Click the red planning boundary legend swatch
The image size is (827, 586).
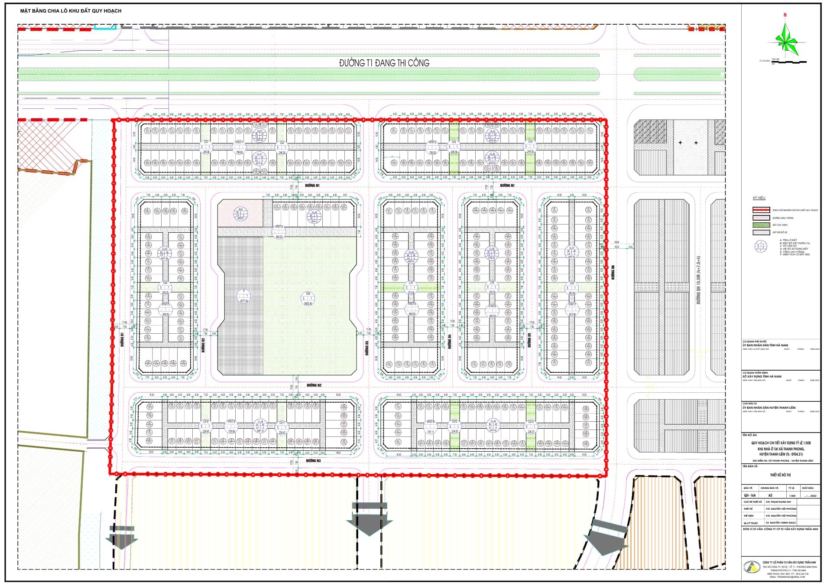coord(761,210)
